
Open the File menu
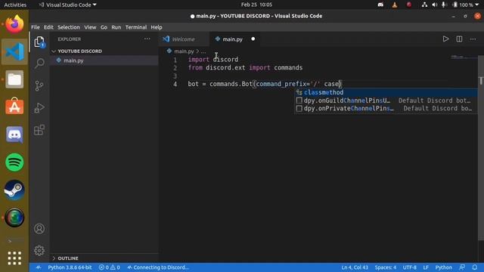click(x=36, y=27)
